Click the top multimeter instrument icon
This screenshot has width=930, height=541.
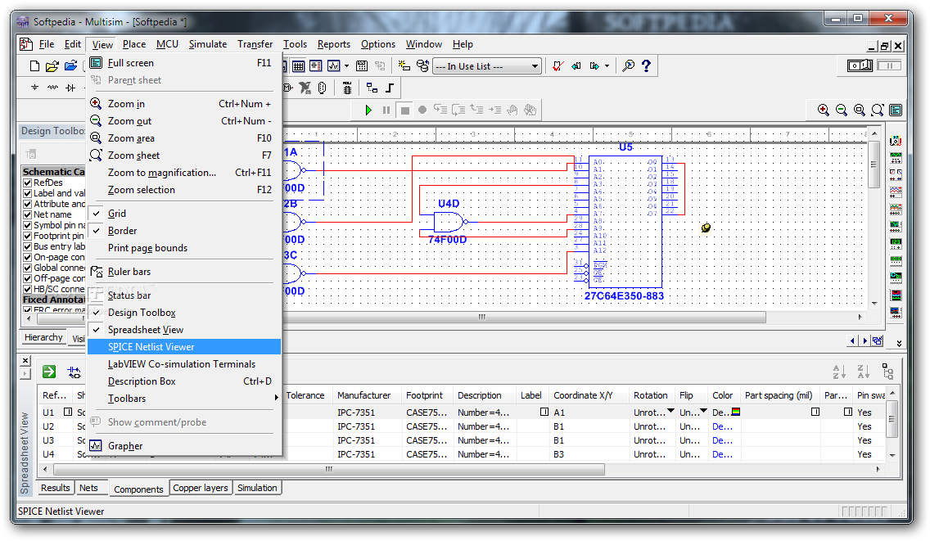tap(896, 141)
